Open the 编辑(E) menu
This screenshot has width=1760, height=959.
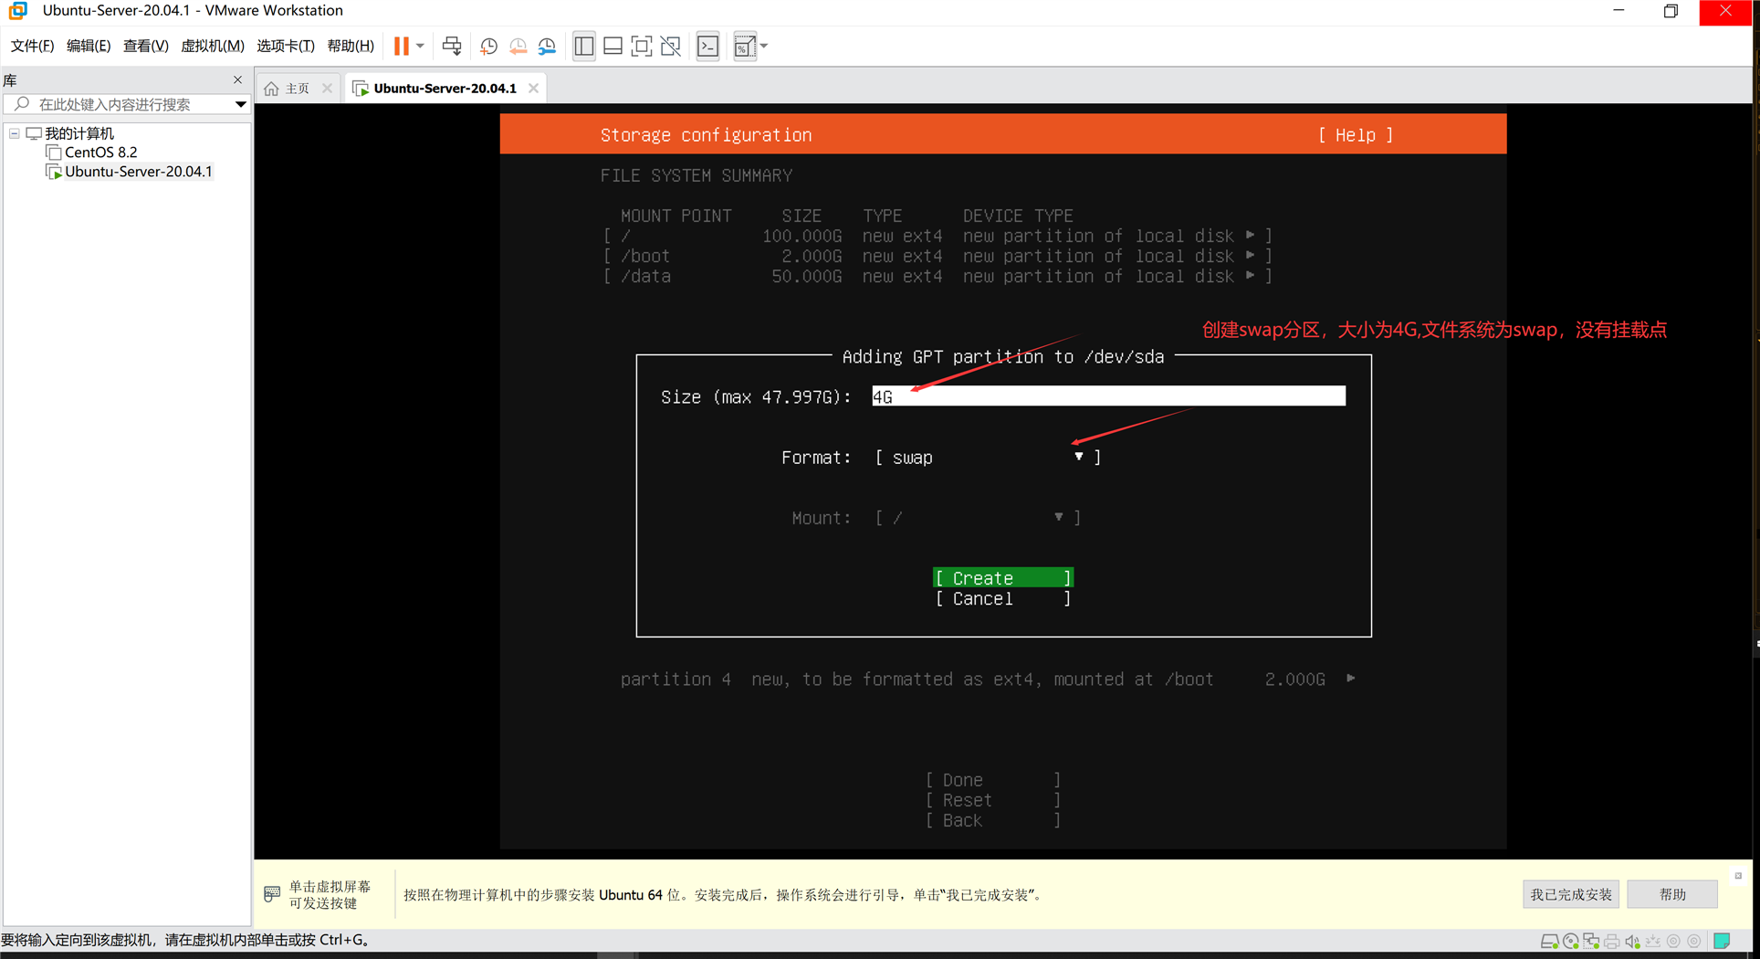click(x=89, y=46)
